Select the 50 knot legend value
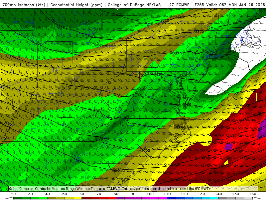This screenshot has width=266, height=200. pyautogui.click(x=65, y=194)
